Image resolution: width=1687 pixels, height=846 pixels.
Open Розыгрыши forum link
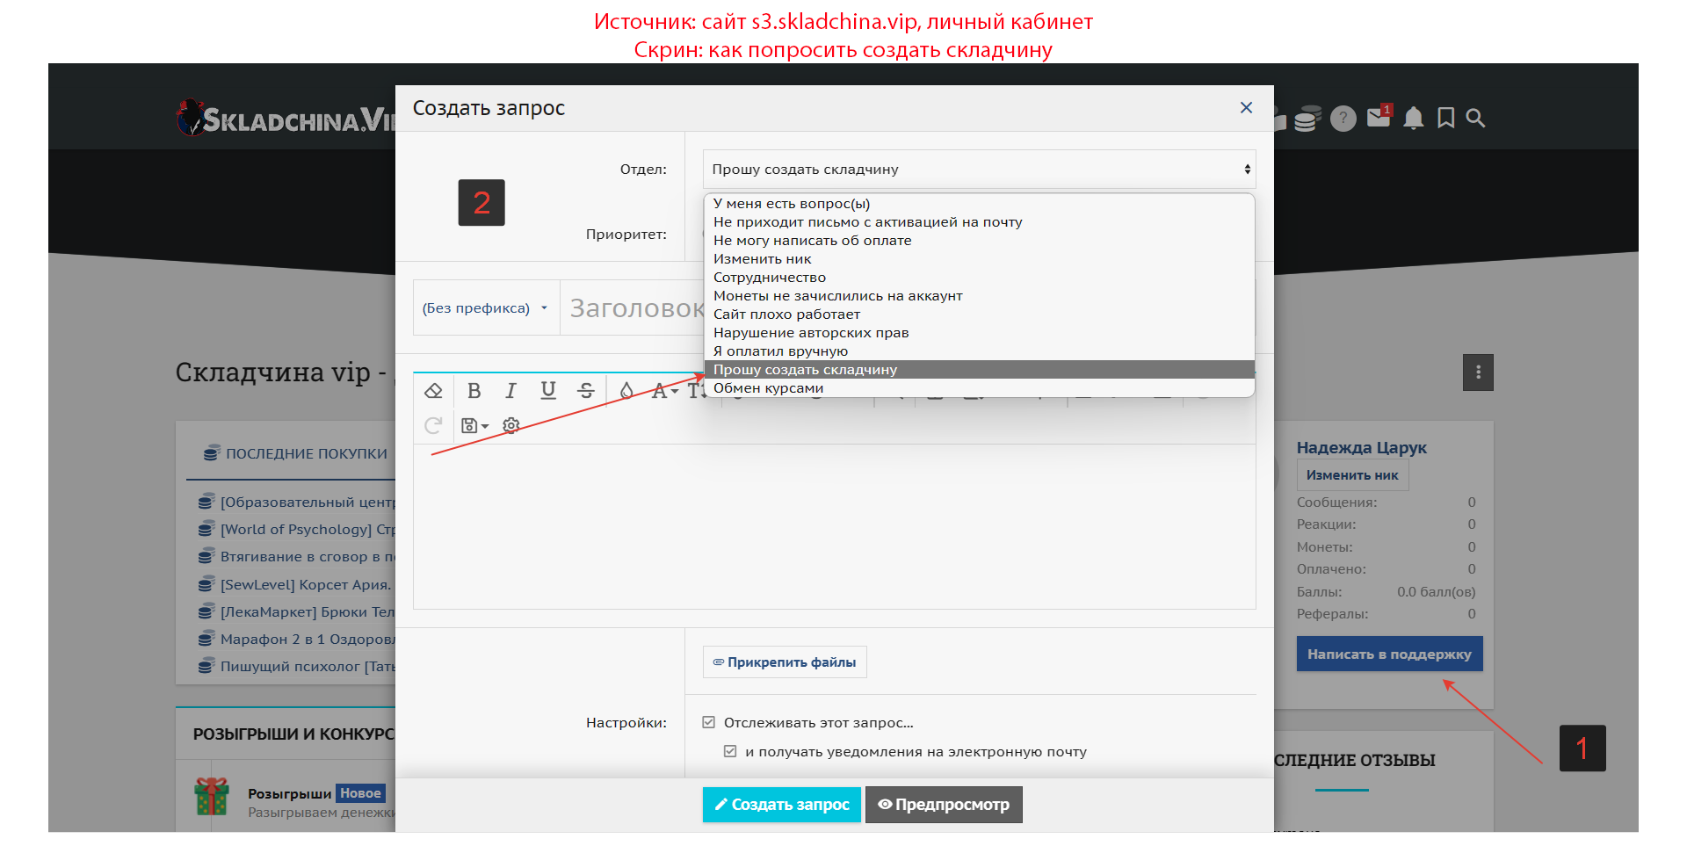[289, 793]
